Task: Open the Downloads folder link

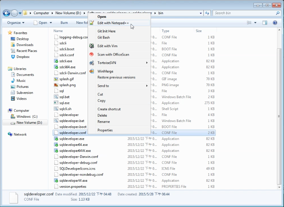Action: tap(25, 45)
